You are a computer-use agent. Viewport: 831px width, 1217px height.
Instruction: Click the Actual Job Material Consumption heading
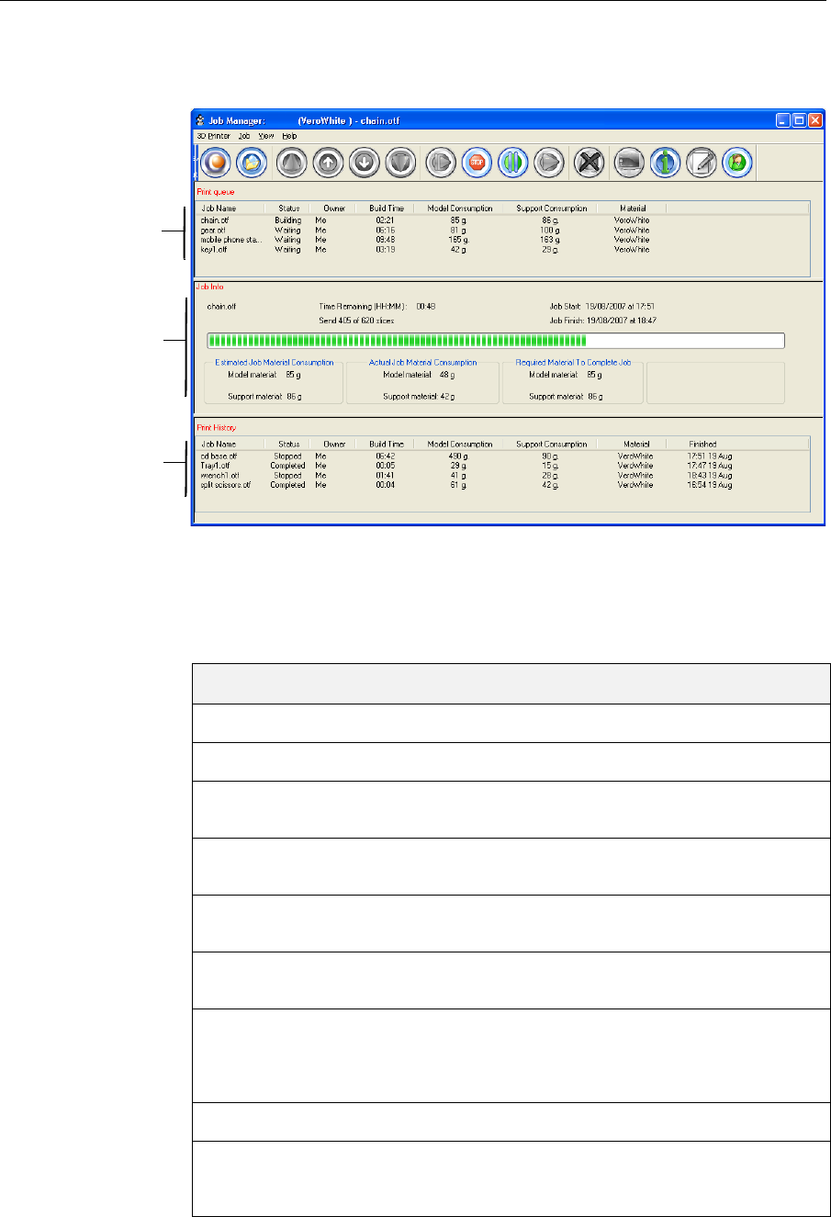click(423, 363)
